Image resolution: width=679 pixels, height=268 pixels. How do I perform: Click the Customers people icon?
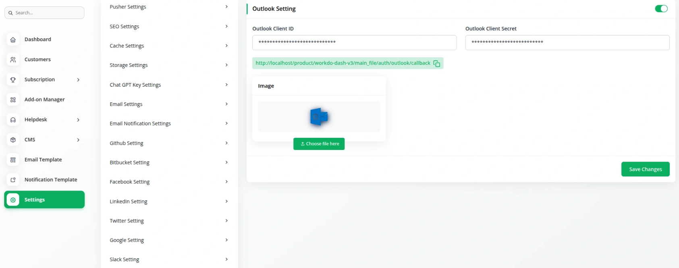pyautogui.click(x=13, y=60)
